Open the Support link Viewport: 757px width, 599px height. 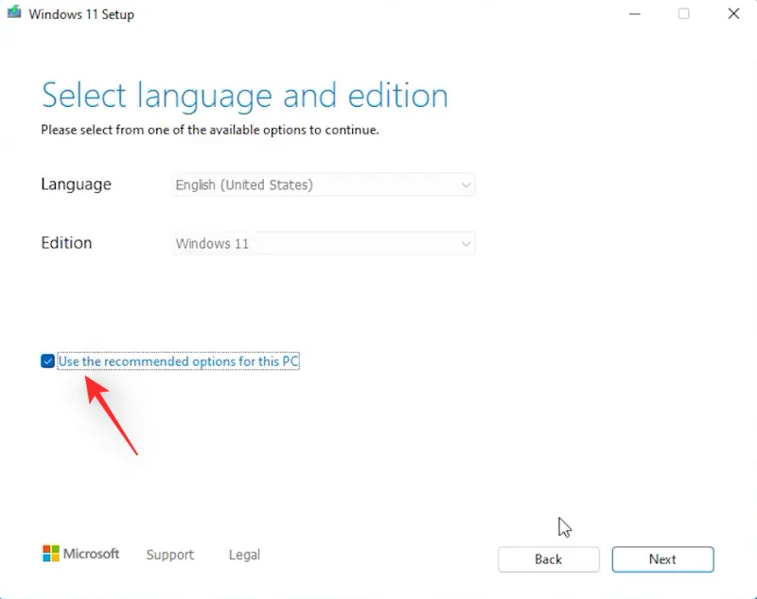coord(170,555)
